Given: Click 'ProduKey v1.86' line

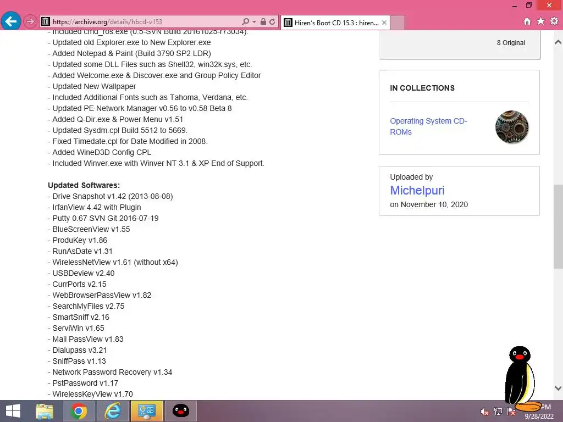Looking at the screenshot, I should pyautogui.click(x=78, y=240).
